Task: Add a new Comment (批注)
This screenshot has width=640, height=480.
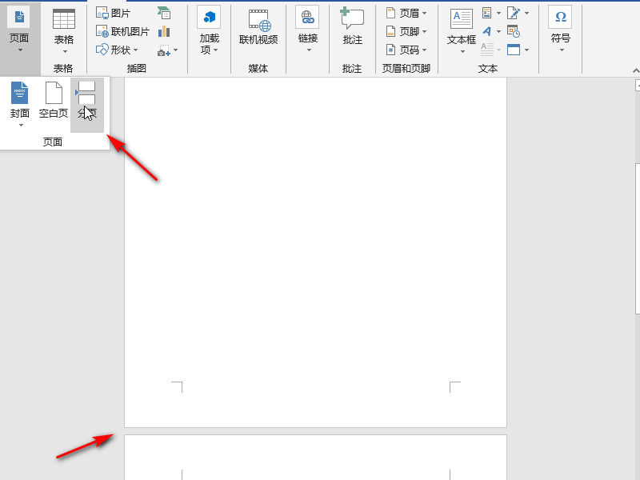Action: pos(352,26)
